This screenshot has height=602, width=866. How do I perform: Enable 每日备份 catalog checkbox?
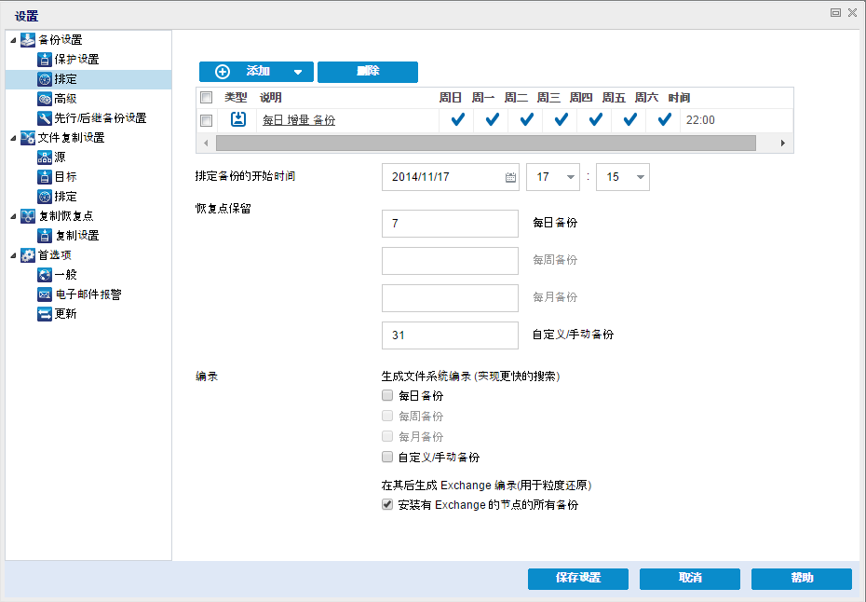[388, 396]
